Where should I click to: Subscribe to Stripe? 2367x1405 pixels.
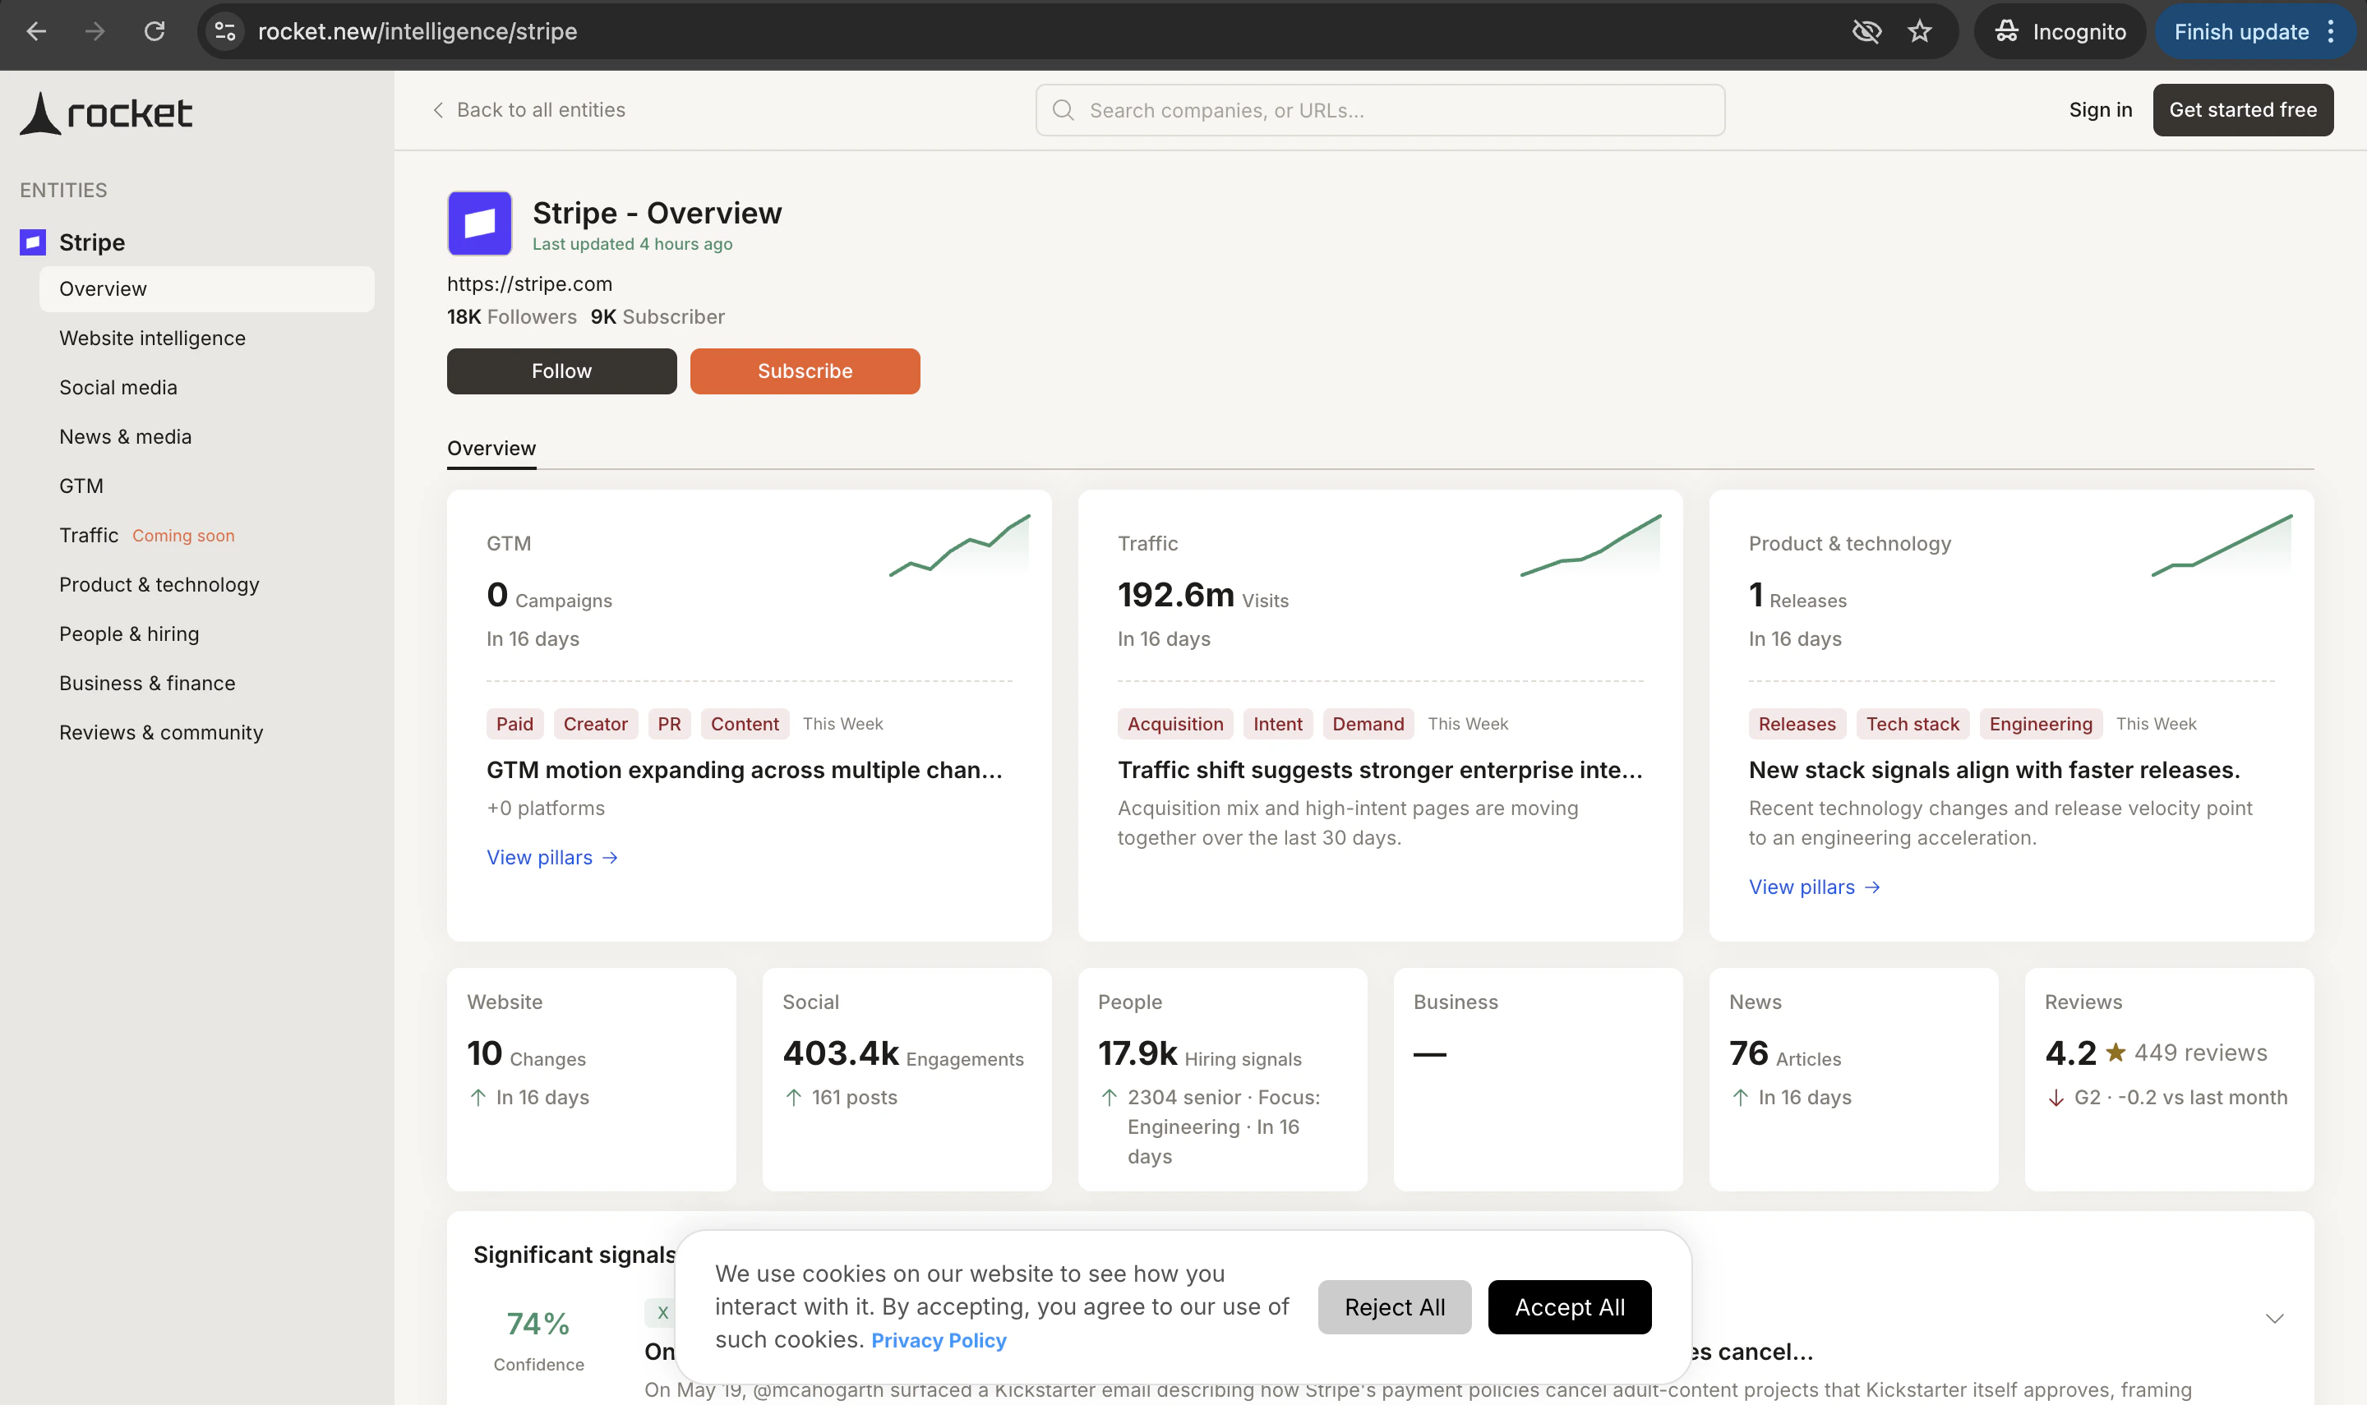click(x=805, y=371)
